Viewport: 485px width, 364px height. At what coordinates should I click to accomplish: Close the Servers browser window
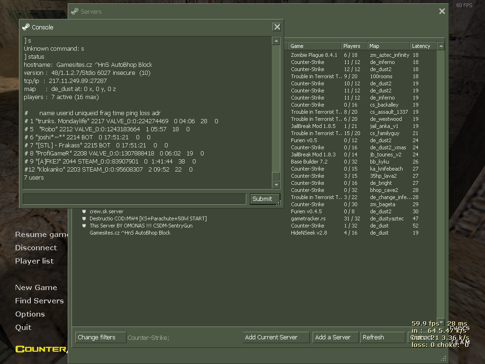tap(442, 11)
